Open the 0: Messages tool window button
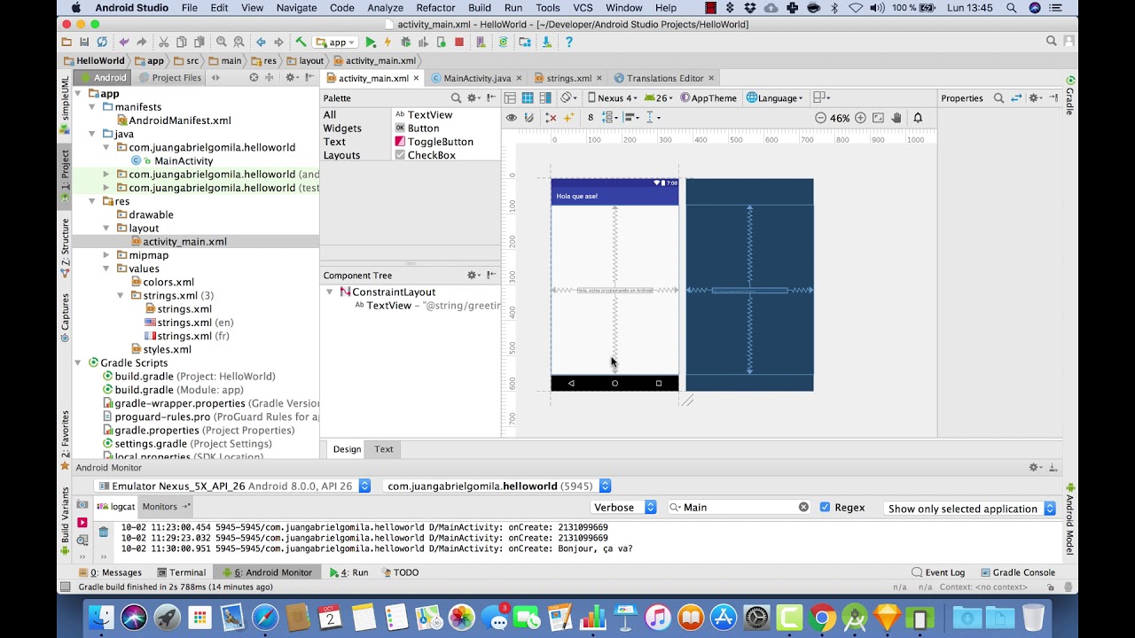 [x=111, y=572]
